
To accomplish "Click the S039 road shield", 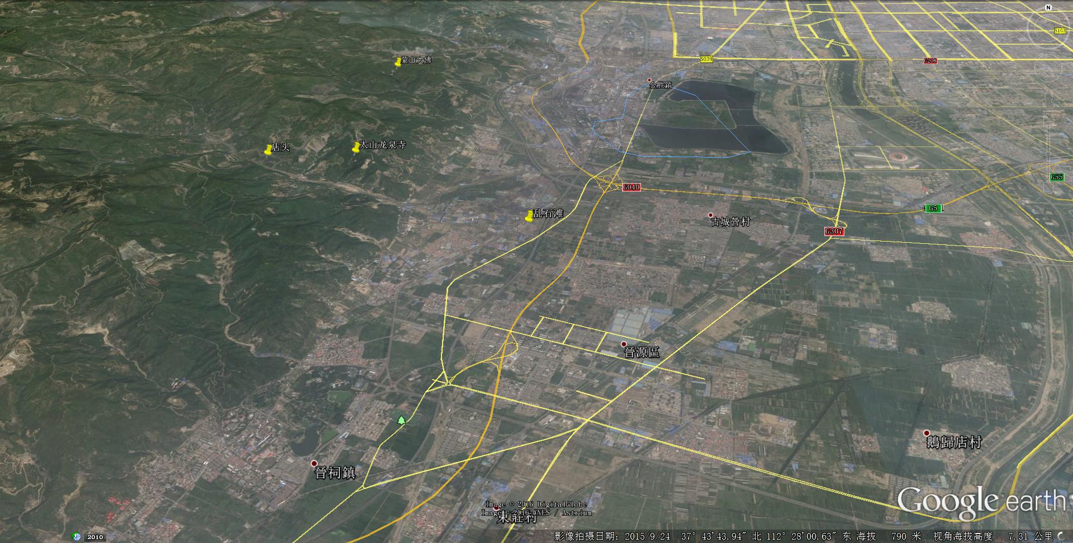I will click(706, 59).
